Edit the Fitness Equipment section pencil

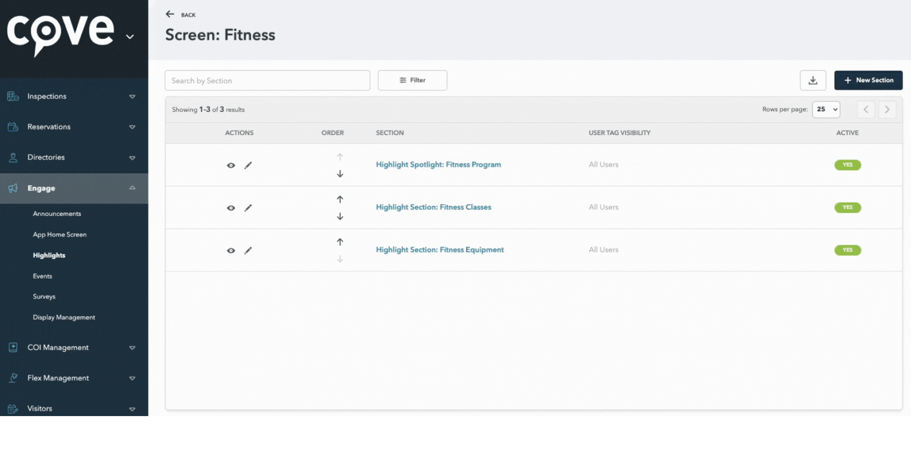pyautogui.click(x=248, y=250)
